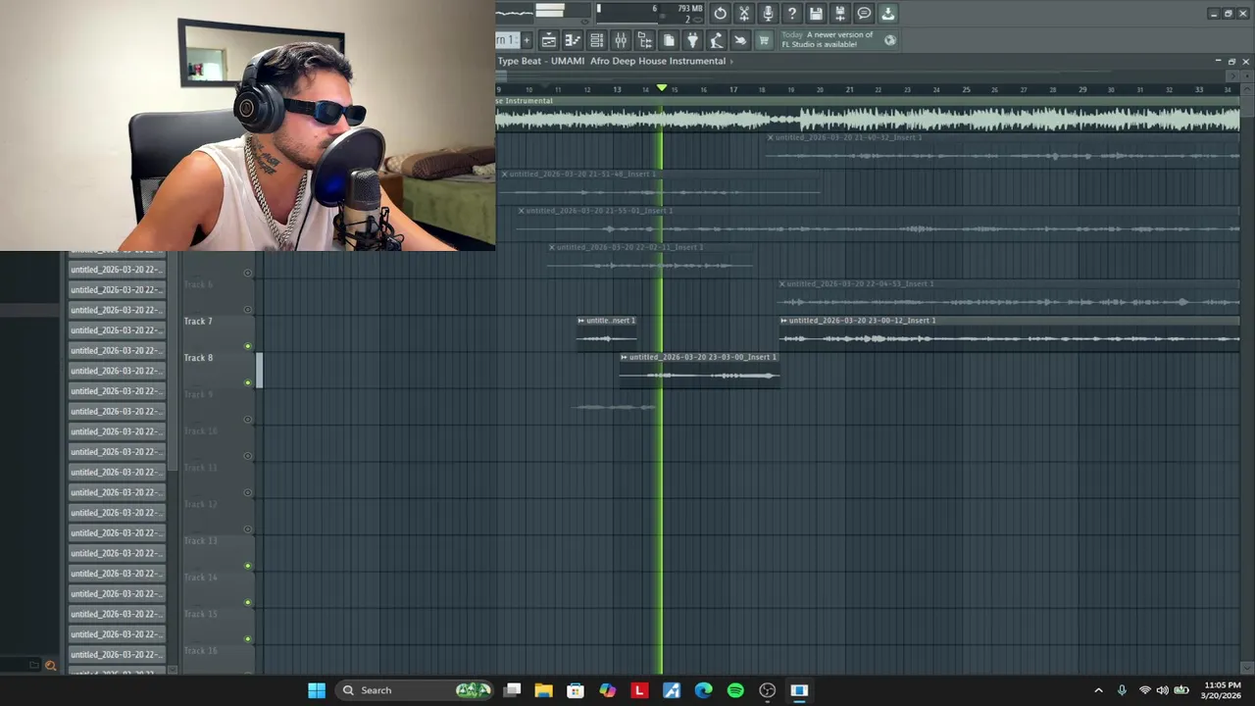Screen dimensions: 1255x706
Task: Click the touch controller hand icon
Action: [740, 40]
